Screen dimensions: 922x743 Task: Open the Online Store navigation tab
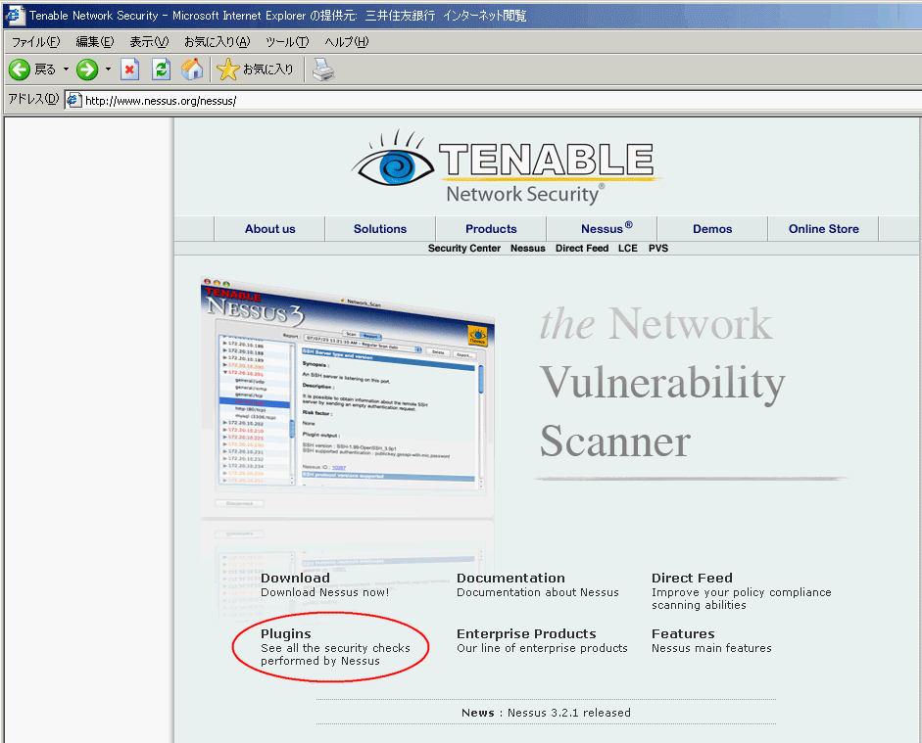click(823, 229)
